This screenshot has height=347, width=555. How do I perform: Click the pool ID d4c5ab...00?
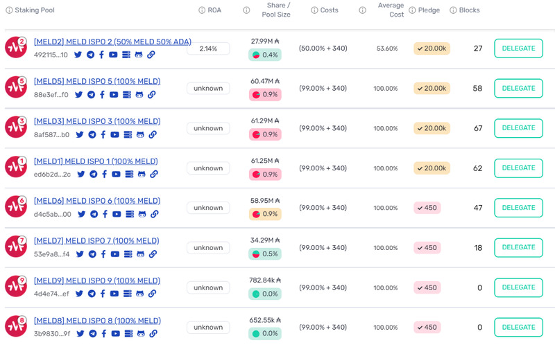pos(53,214)
